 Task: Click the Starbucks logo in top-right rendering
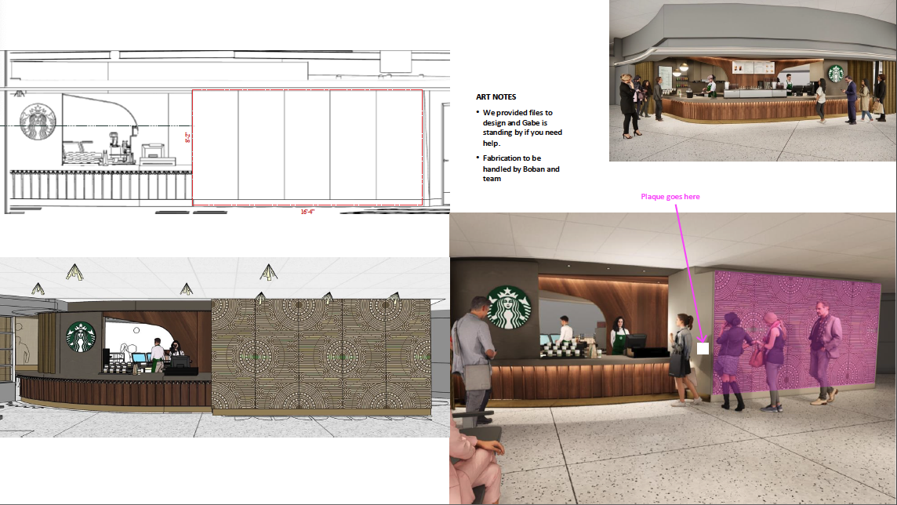point(837,73)
